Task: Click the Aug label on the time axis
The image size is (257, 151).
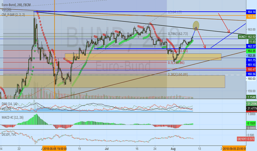Action: click(173, 149)
